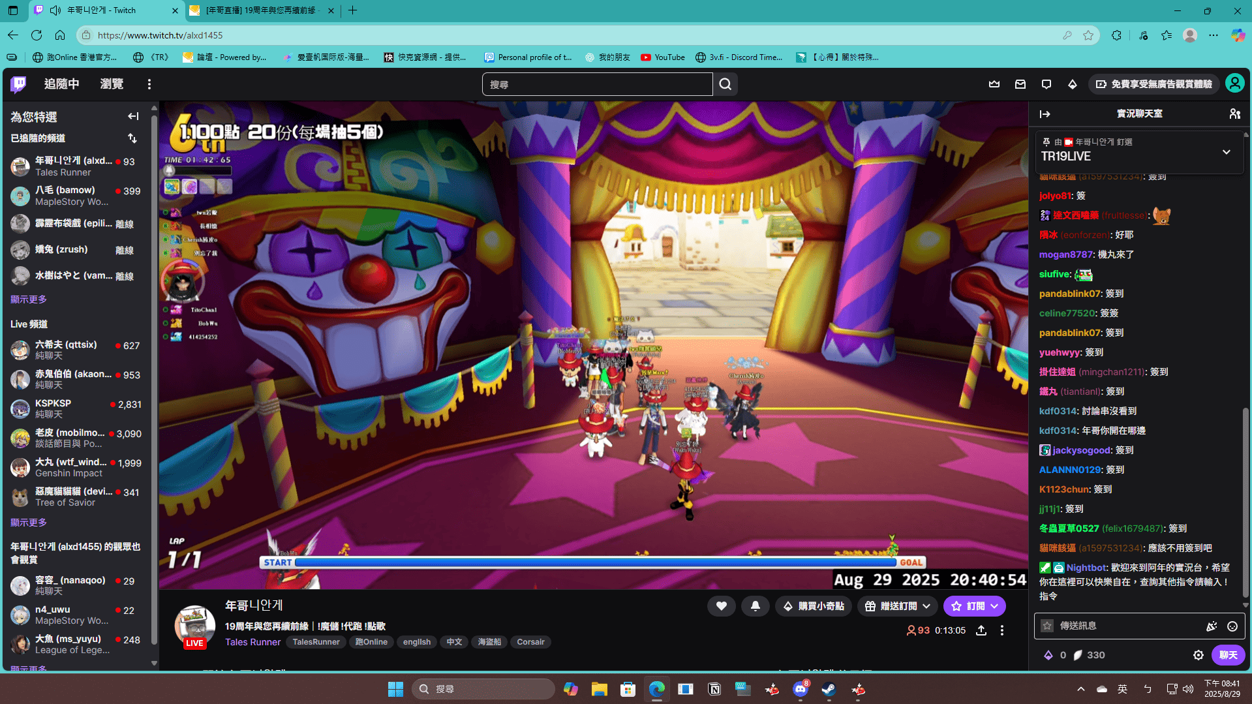
Task: Click the chat panel scrollbar
Action: click(x=1245, y=502)
